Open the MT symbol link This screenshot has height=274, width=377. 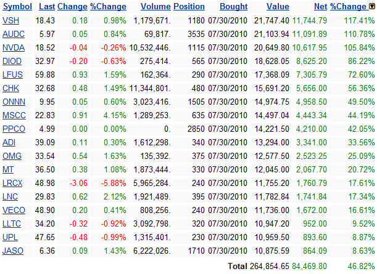point(8,169)
